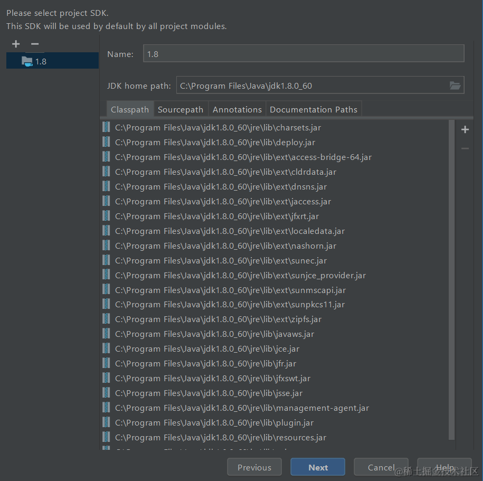The image size is (483, 481).
Task: Click the archive icon beside sunpkcs11.jar
Action: pyautogui.click(x=106, y=304)
